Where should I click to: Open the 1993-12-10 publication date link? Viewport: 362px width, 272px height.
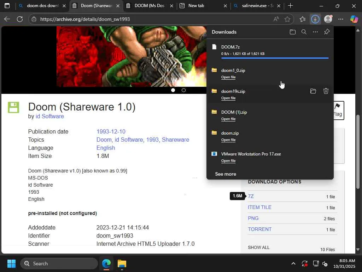click(111, 132)
